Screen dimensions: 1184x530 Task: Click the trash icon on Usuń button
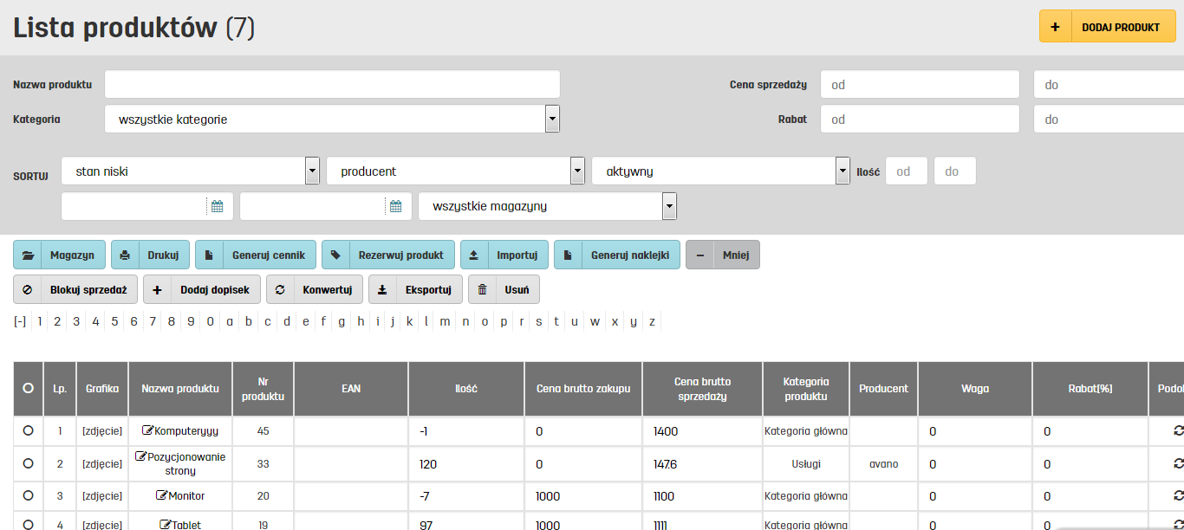pos(483,290)
